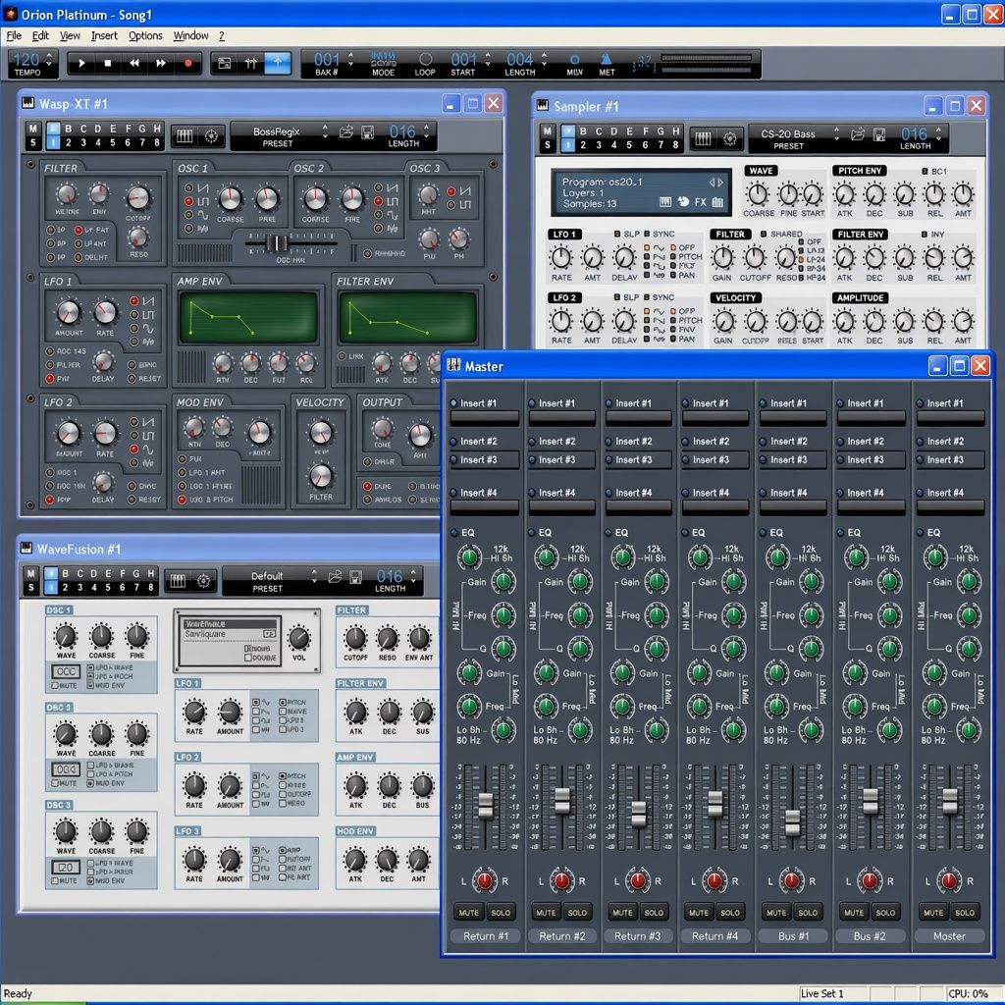
Task: Solo the Return #3 mixer channel
Action: click(654, 913)
